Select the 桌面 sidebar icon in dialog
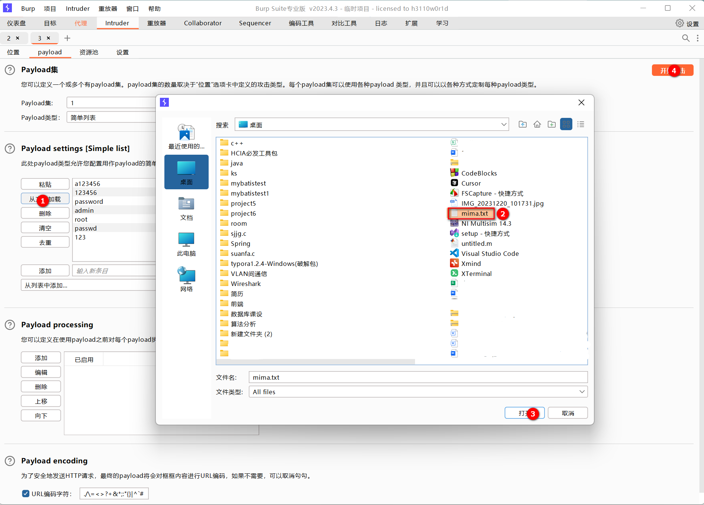Viewport: 704px width, 505px height. tap(186, 172)
